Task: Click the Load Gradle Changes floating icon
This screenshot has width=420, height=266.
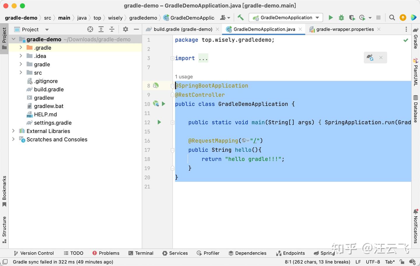Action: click(370, 58)
